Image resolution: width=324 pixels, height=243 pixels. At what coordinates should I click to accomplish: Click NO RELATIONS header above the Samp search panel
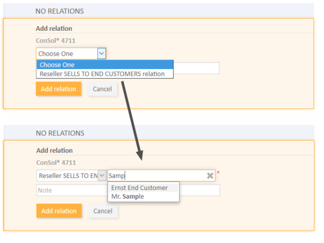[x=60, y=133]
